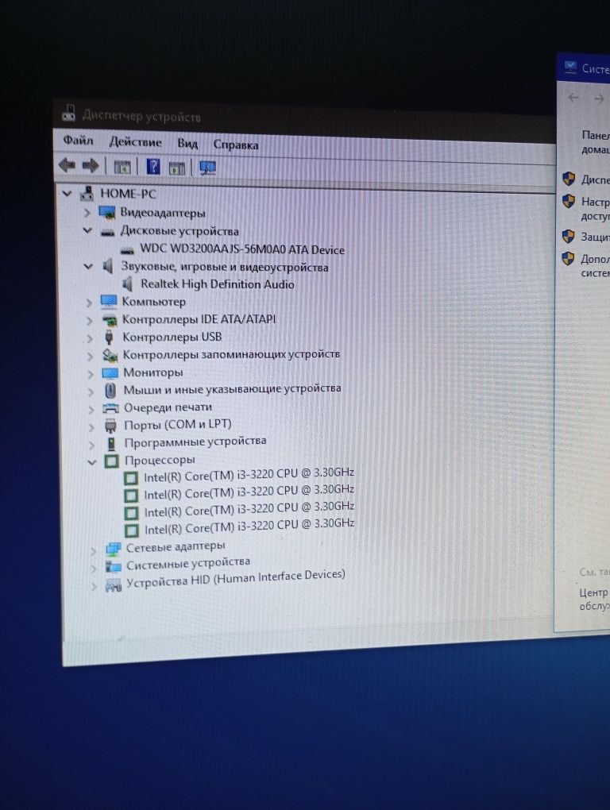Click the Мониторы category icon
610x810 pixels.
pos(110,373)
